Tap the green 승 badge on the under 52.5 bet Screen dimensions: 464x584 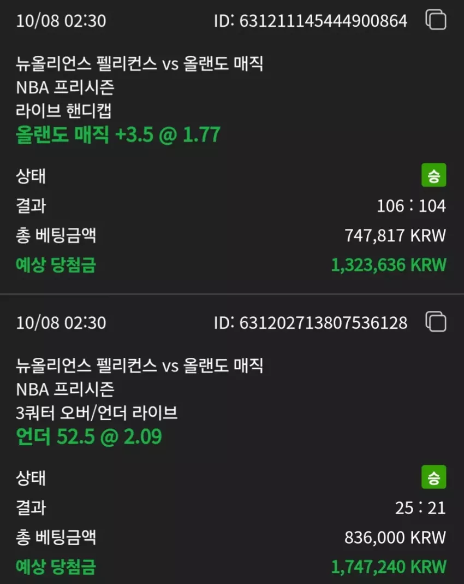433,477
